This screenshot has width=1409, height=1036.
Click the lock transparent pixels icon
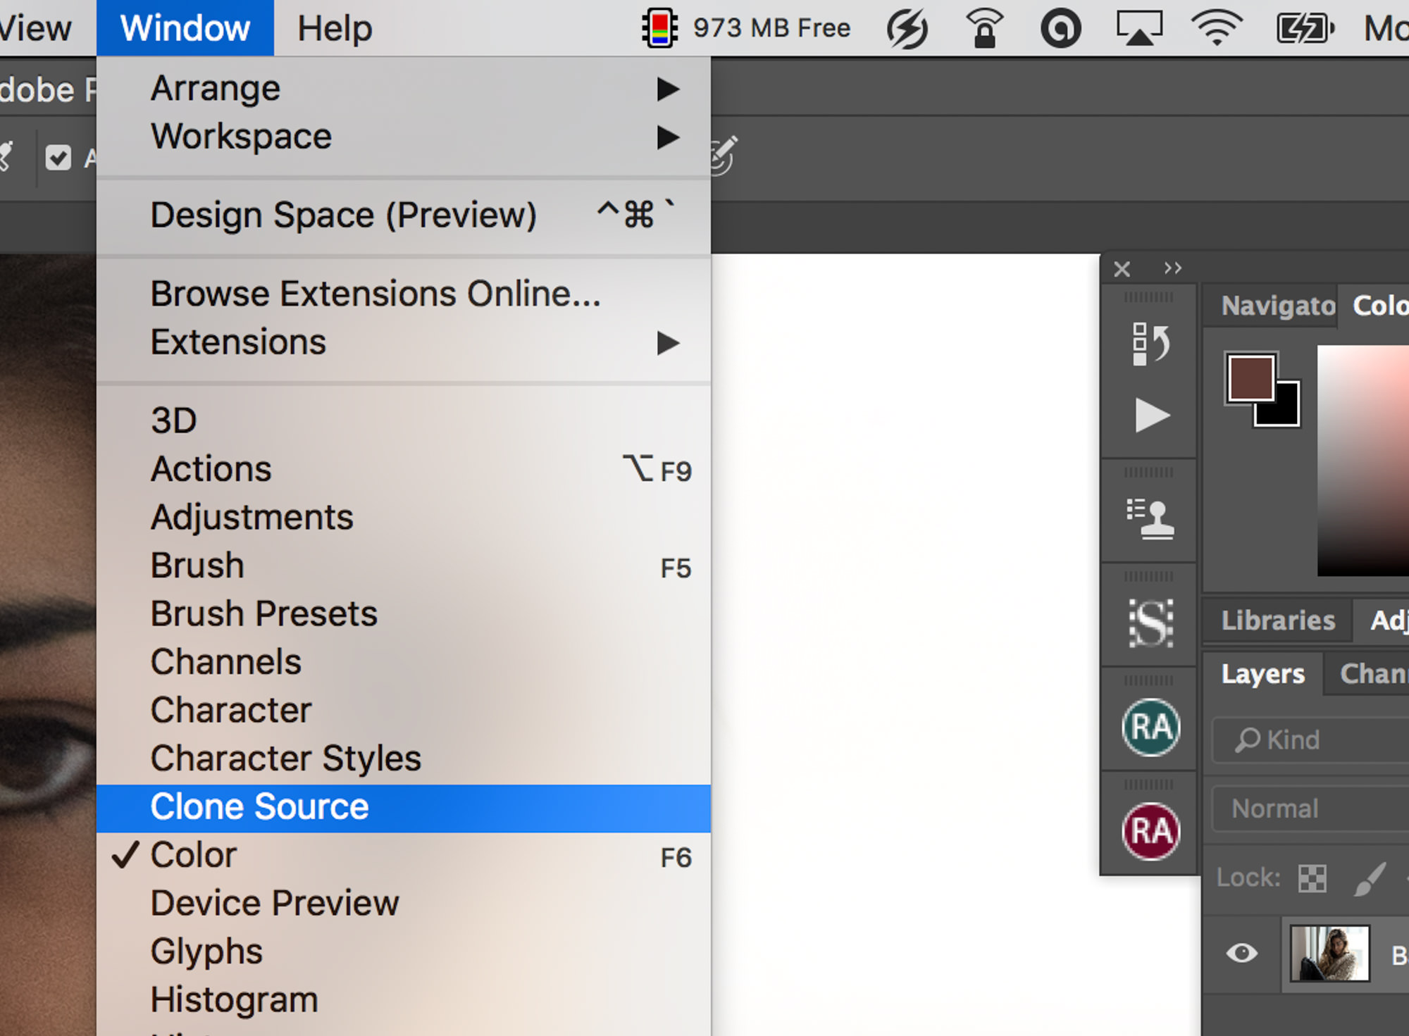tap(1312, 878)
